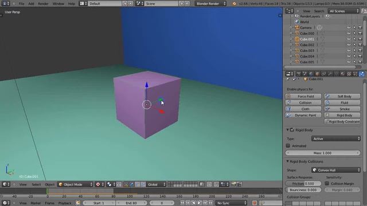Toggle the Rigid Body panel checkbox
This screenshot has height=206, width=367.
tap(292, 130)
